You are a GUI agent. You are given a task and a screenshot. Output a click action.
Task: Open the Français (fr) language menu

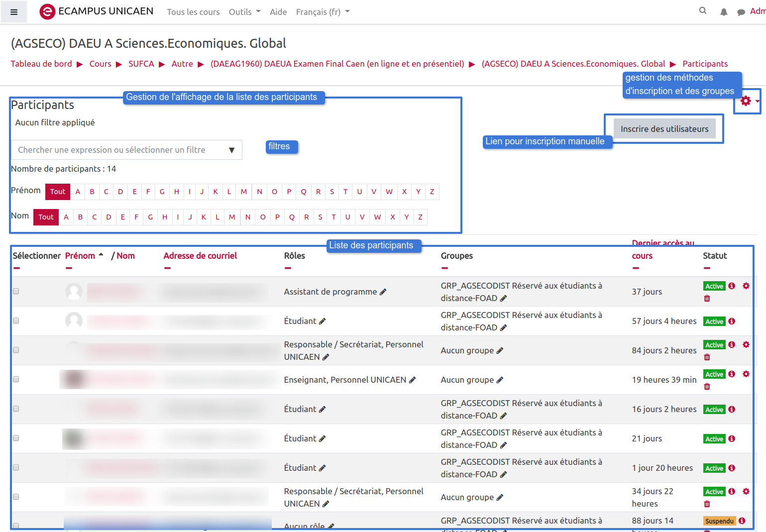tap(323, 12)
